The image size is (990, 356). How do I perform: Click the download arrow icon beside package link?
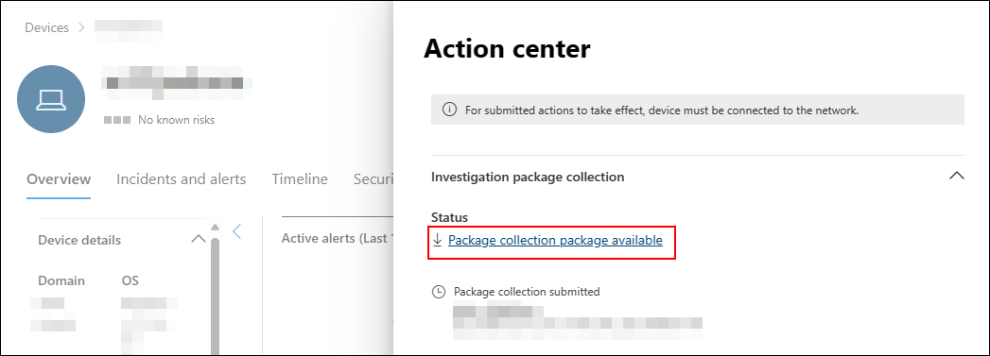[x=437, y=240]
